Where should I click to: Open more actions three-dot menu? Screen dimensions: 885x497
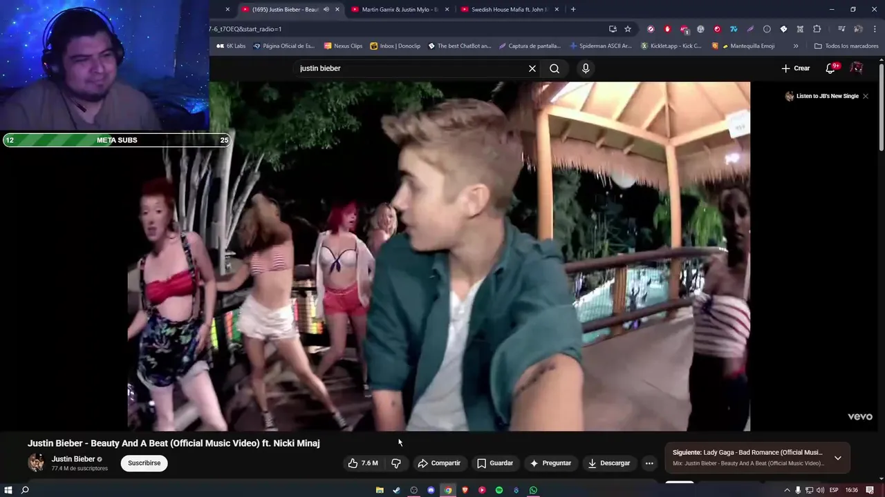(x=649, y=463)
